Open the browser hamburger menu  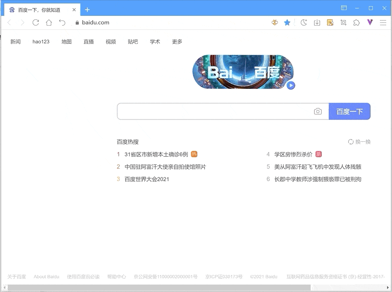(x=383, y=23)
